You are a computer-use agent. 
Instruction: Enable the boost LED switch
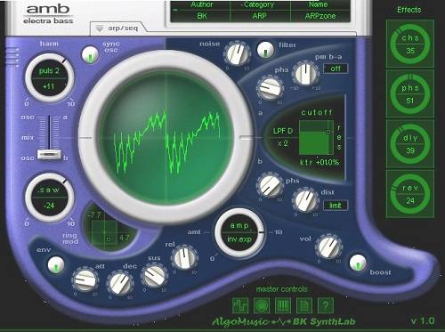click(x=358, y=263)
